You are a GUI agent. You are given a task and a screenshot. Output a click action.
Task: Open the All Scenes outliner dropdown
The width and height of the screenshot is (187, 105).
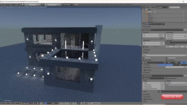tap(162, 7)
